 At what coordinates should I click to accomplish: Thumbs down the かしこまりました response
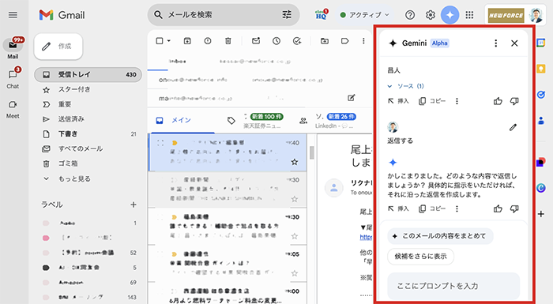tap(514, 208)
